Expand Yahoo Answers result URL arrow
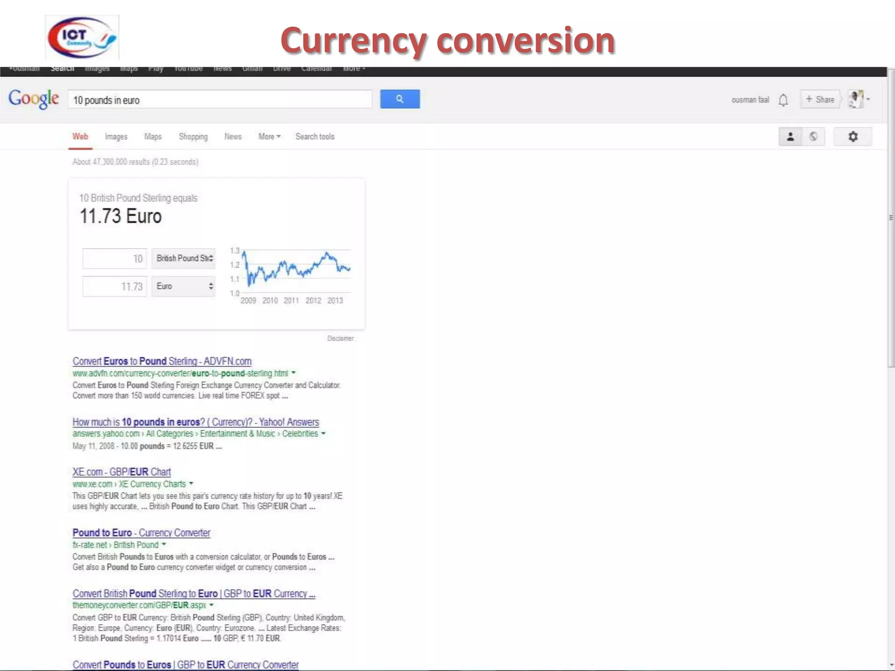This screenshot has height=671, width=895. coord(323,433)
